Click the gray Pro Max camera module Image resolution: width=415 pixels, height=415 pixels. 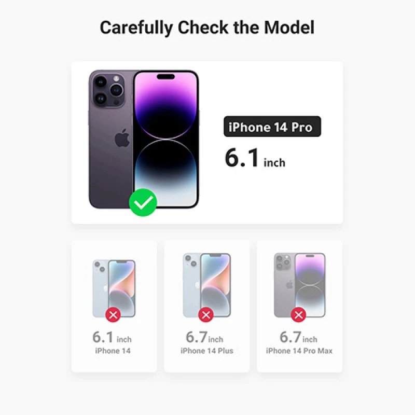(x=283, y=262)
